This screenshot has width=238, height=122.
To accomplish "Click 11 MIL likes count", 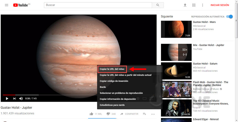I will [x=98, y=114].
